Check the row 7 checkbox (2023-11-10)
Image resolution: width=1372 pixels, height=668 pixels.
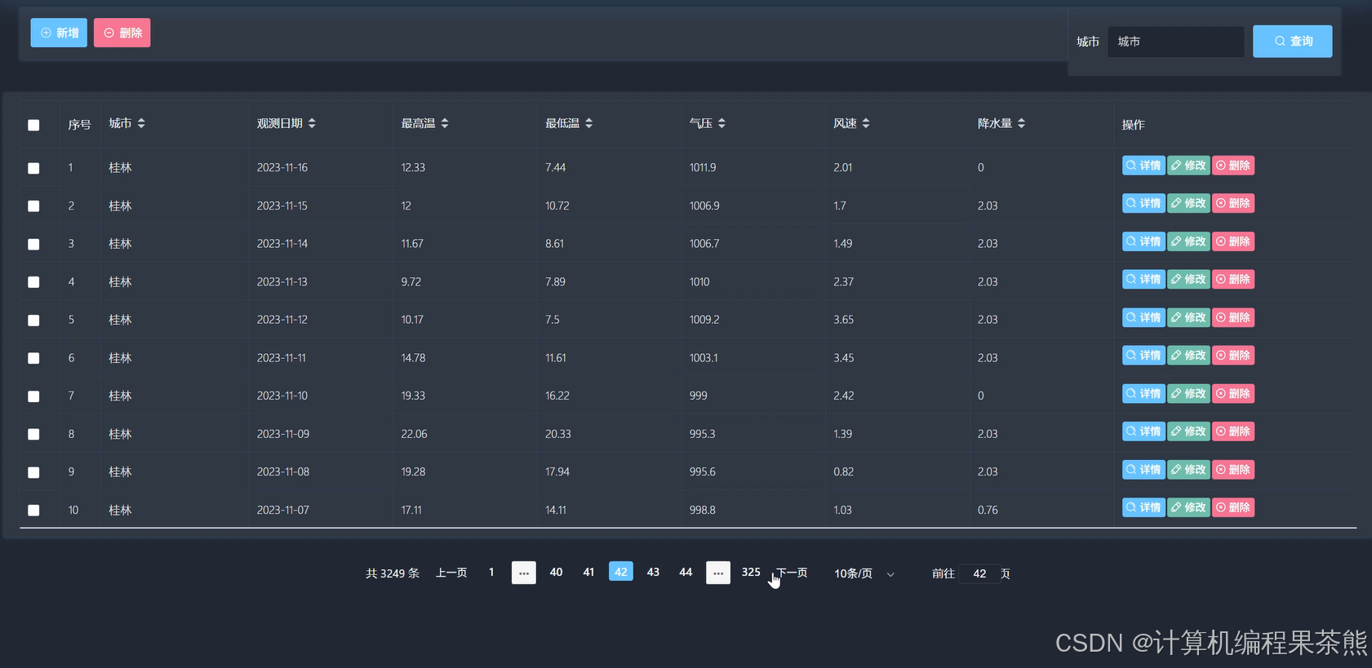pyautogui.click(x=33, y=396)
